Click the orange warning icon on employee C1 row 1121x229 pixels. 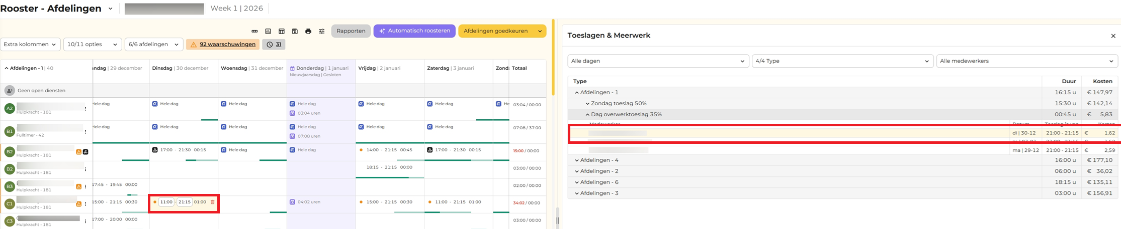tap(78, 204)
